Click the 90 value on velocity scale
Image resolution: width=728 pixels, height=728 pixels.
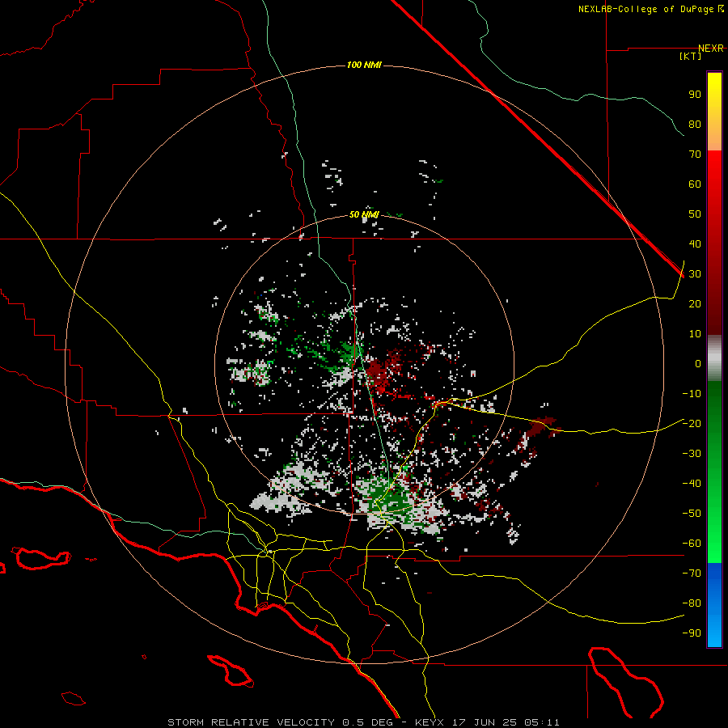click(695, 95)
